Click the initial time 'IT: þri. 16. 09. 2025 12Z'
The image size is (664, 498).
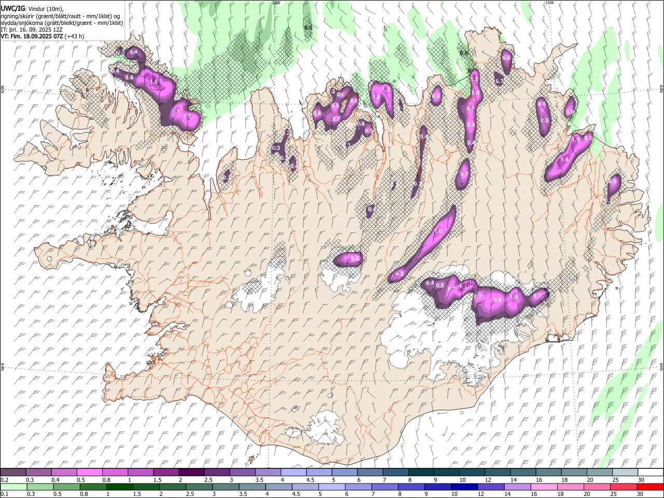31,30
